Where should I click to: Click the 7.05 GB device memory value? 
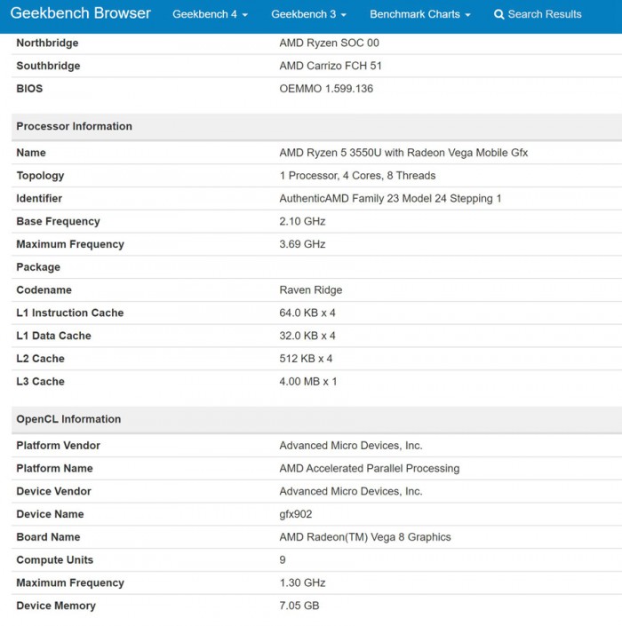click(x=299, y=606)
